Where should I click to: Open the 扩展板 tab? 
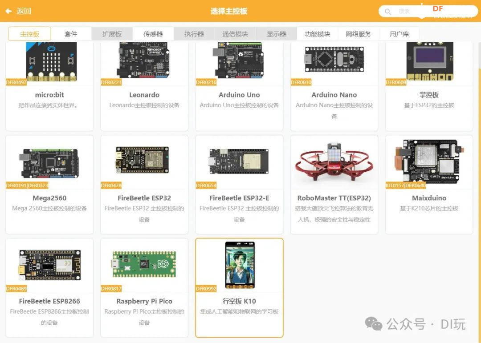pos(112,34)
